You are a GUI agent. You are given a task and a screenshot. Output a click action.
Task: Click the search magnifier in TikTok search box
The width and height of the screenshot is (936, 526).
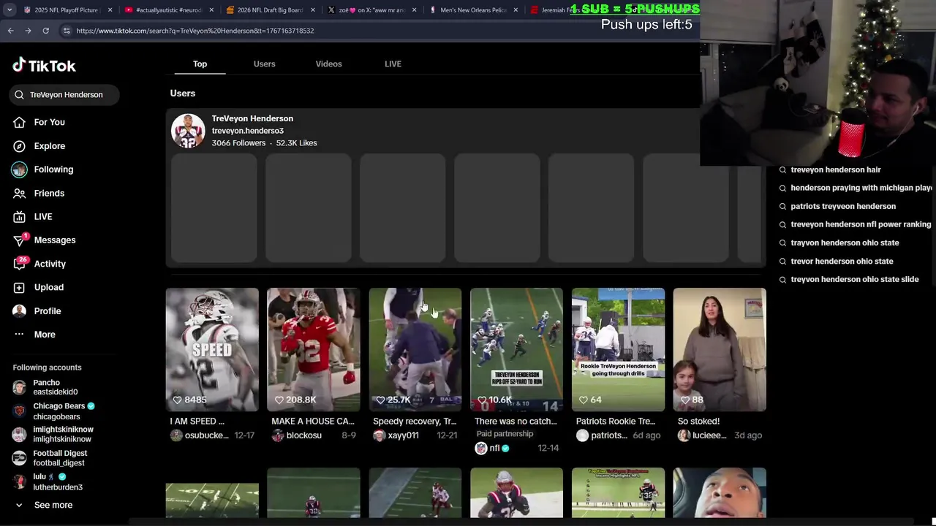click(20, 94)
